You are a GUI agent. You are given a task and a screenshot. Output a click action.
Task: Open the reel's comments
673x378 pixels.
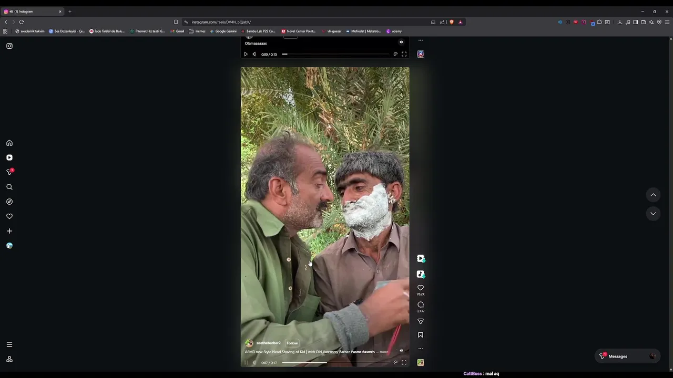click(x=420, y=304)
